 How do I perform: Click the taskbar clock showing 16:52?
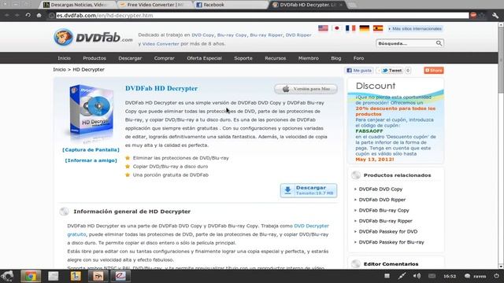pyautogui.click(x=450, y=276)
